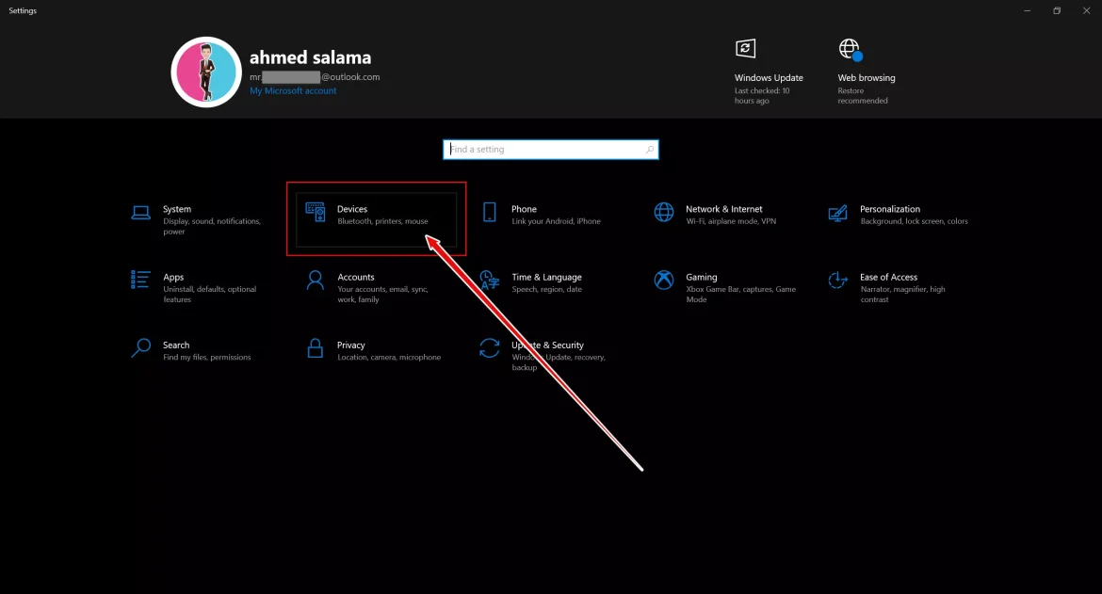
Task: Click the Settings window title text
Action: pos(23,10)
